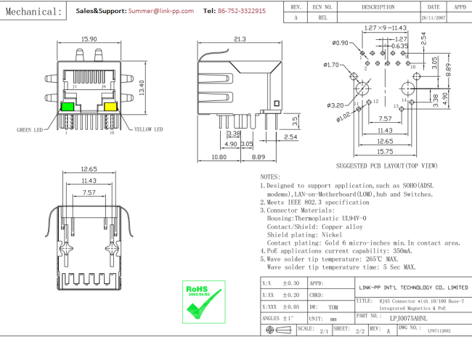
Task: Click the LINK-PP INT'L TECHNOLOGY company name
Action: 412,288
